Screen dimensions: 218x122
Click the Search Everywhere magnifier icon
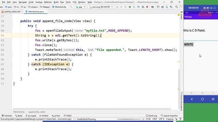point(176,7)
